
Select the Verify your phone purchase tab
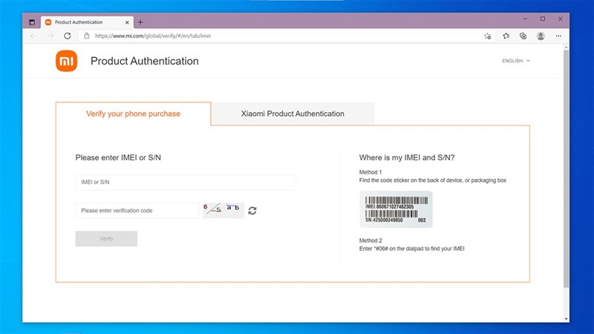point(133,114)
